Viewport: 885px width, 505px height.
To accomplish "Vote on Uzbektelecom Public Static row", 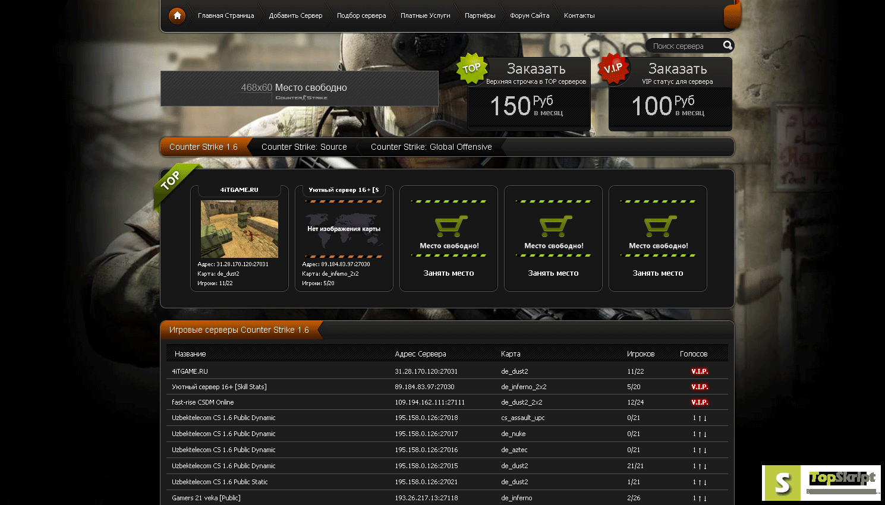I will (x=700, y=482).
